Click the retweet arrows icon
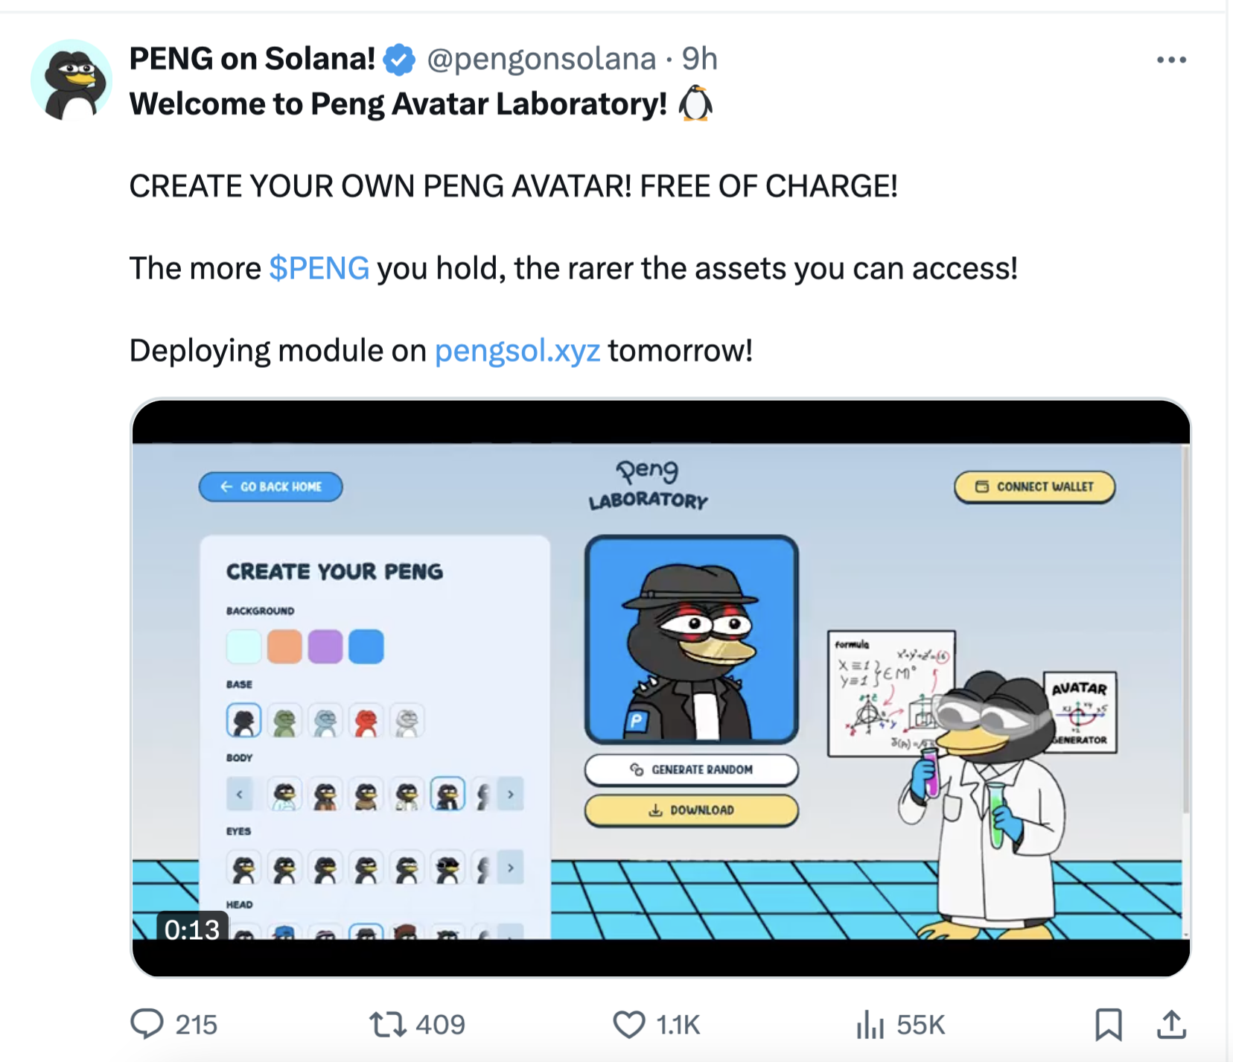The image size is (1233, 1062). (388, 1024)
